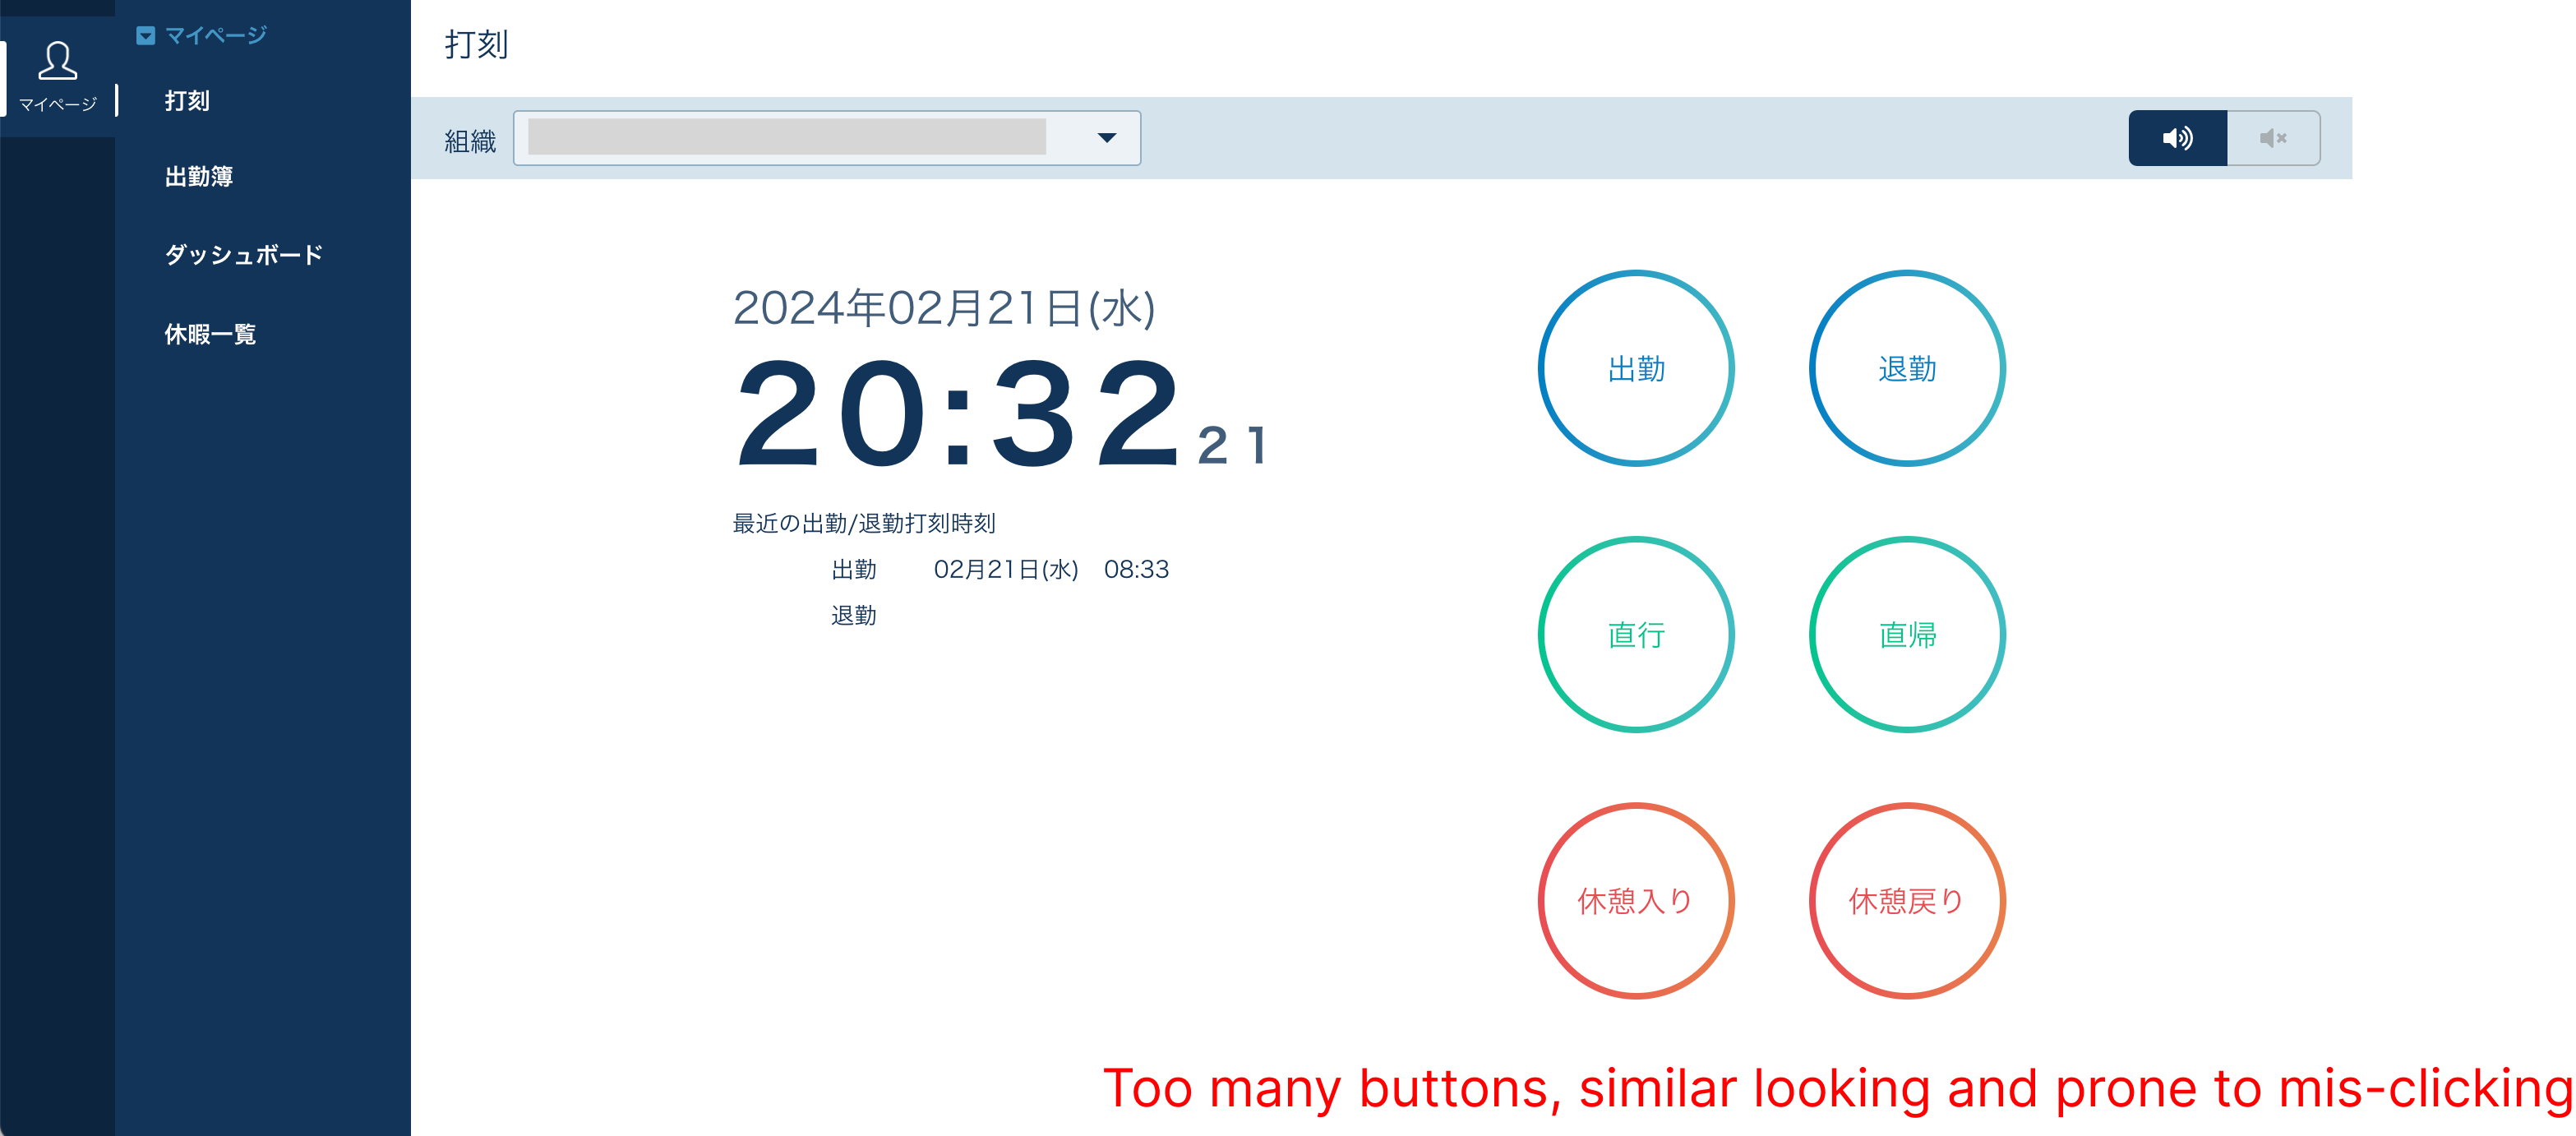
Task: Go to ダッシュボード in sidebar
Action: coord(243,255)
